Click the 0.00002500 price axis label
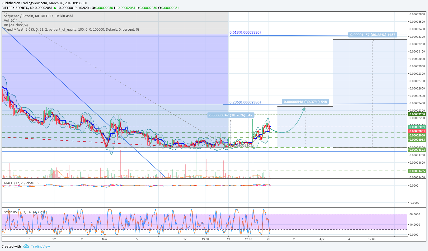This screenshot has height=251, width=428. [x=417, y=96]
